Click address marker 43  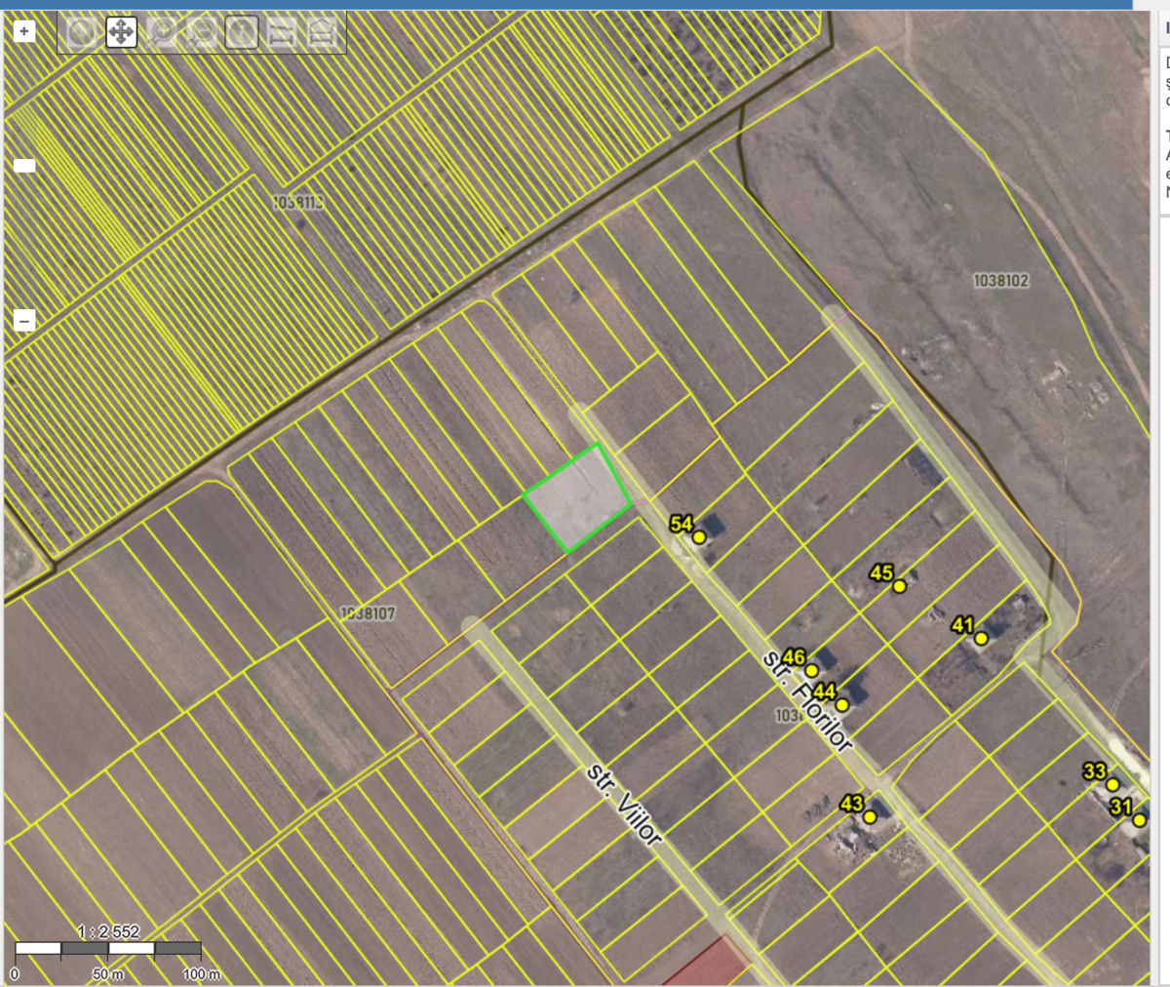pos(870,816)
